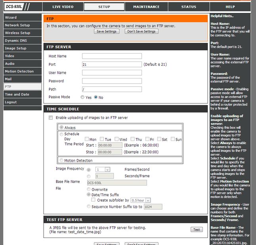
Task: Open Wizard in the sidebar
Action: click(23, 17)
